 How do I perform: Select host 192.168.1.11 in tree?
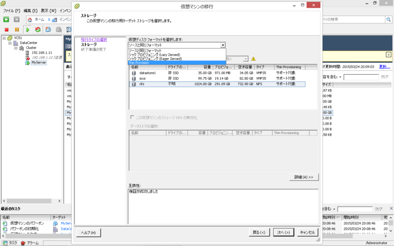point(42,53)
